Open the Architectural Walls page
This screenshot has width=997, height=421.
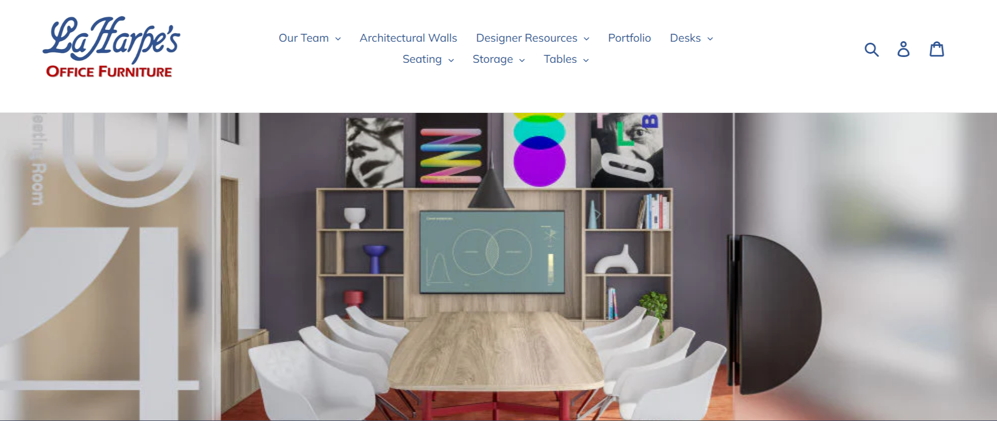pos(408,38)
